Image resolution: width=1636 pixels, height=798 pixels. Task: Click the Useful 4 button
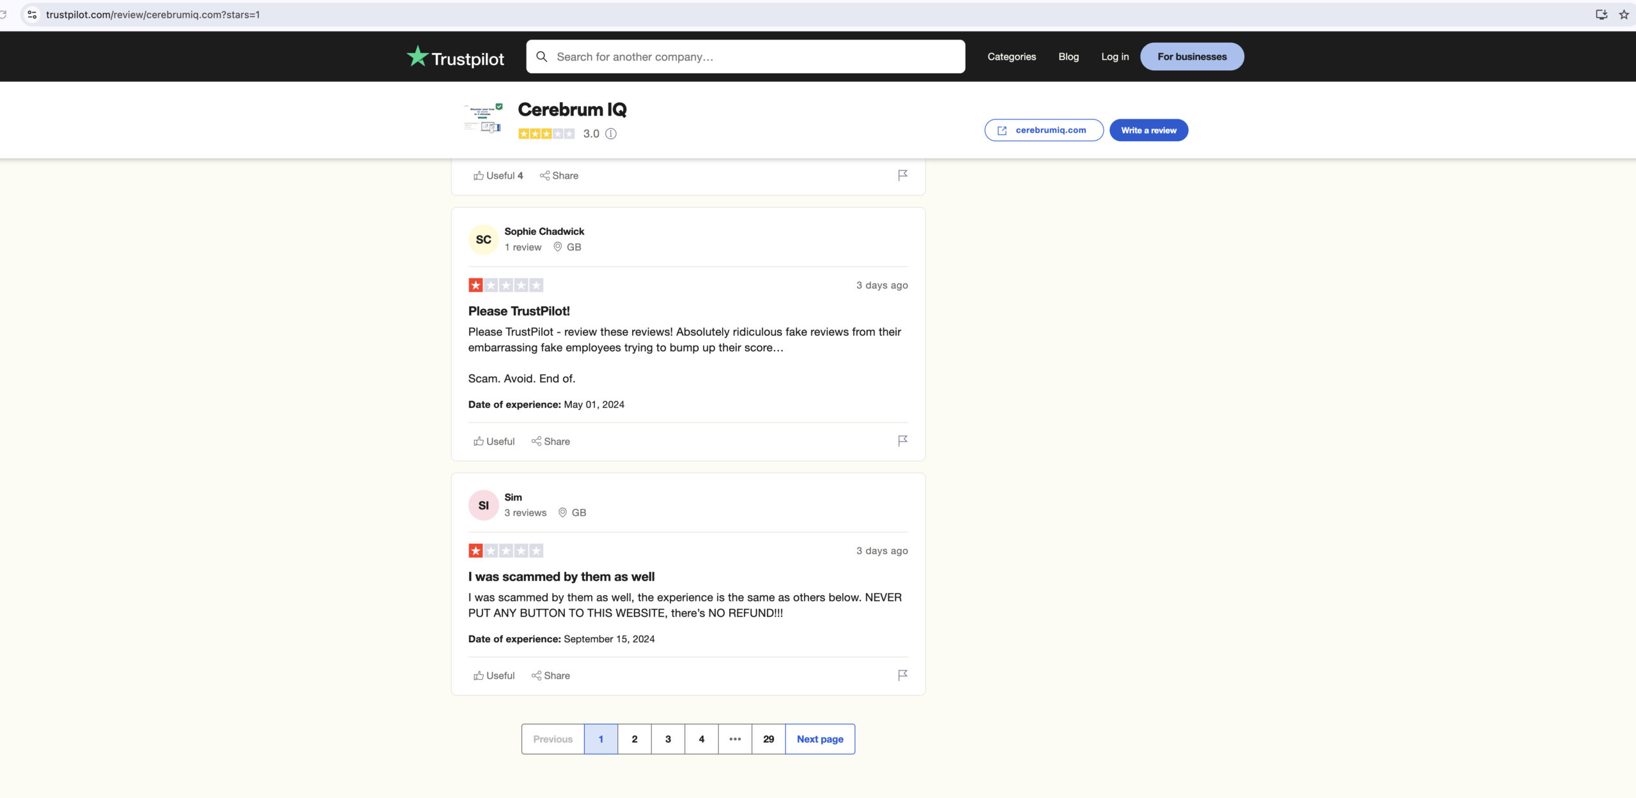point(498,176)
